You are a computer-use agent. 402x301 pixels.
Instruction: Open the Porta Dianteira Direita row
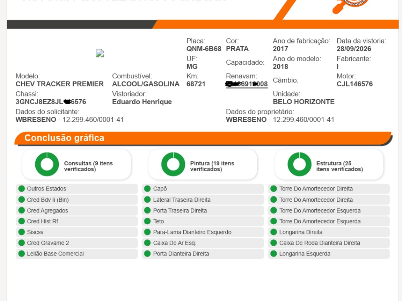tap(203, 254)
